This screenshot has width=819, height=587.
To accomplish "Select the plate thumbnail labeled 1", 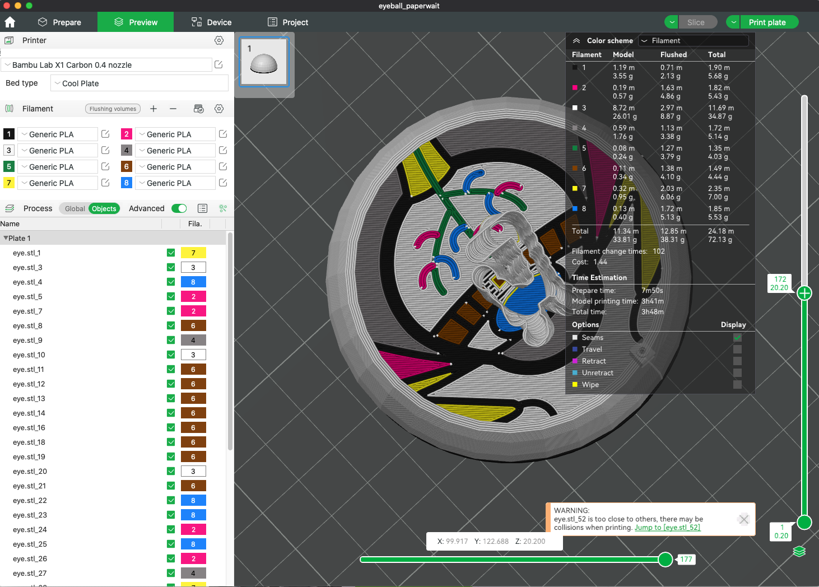I will click(263, 61).
